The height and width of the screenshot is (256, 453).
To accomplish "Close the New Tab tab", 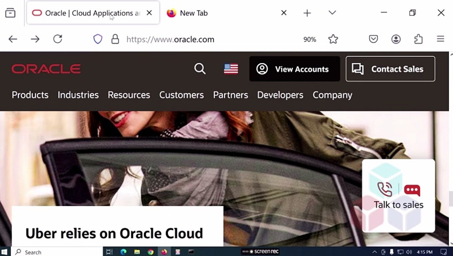I will [x=284, y=13].
